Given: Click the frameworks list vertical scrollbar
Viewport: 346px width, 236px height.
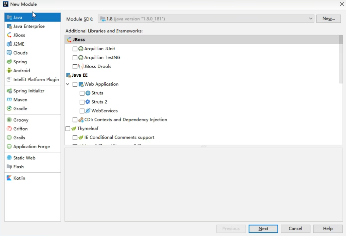Looking at the screenshot, I should coord(341,60).
